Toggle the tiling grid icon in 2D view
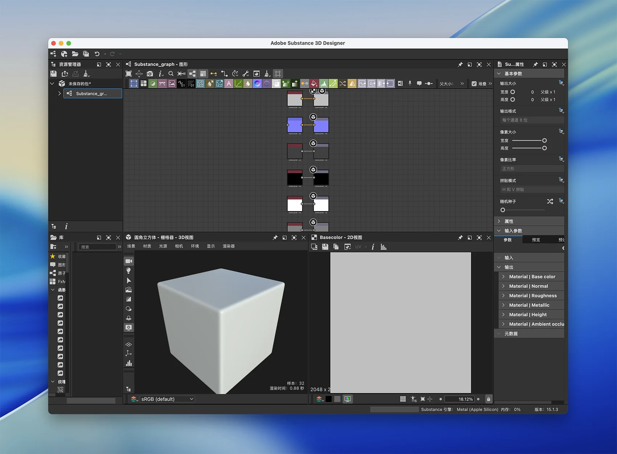 (x=403, y=399)
